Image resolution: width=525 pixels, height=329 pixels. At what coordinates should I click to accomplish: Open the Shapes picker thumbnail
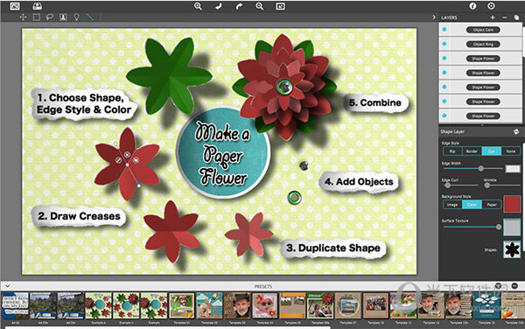(x=512, y=249)
